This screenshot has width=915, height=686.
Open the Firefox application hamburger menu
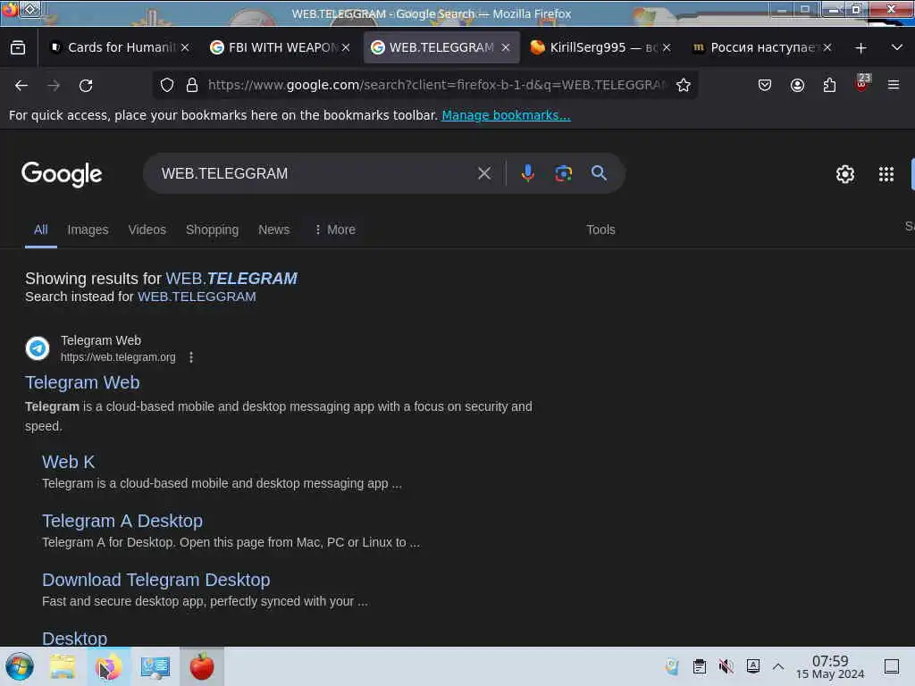pyautogui.click(x=894, y=85)
